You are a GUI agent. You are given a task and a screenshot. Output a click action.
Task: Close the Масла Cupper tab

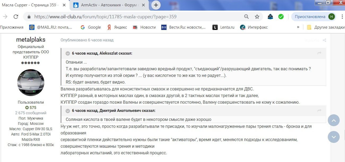(x=65, y=5)
